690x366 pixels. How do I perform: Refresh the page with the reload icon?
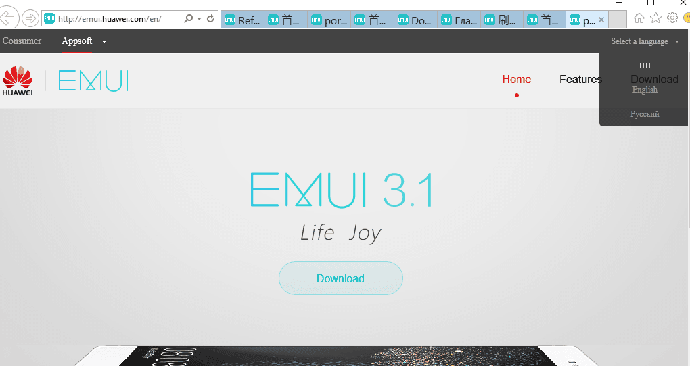coord(210,18)
